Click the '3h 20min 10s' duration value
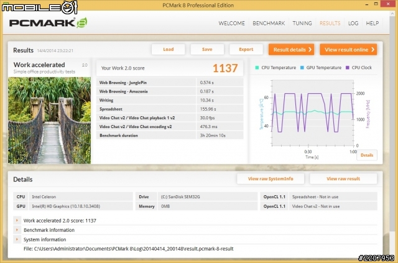Image resolution: width=398 pixels, height=263 pixels. pos(213,136)
